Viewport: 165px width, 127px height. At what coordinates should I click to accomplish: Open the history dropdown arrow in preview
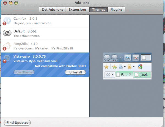(x=120, y=58)
